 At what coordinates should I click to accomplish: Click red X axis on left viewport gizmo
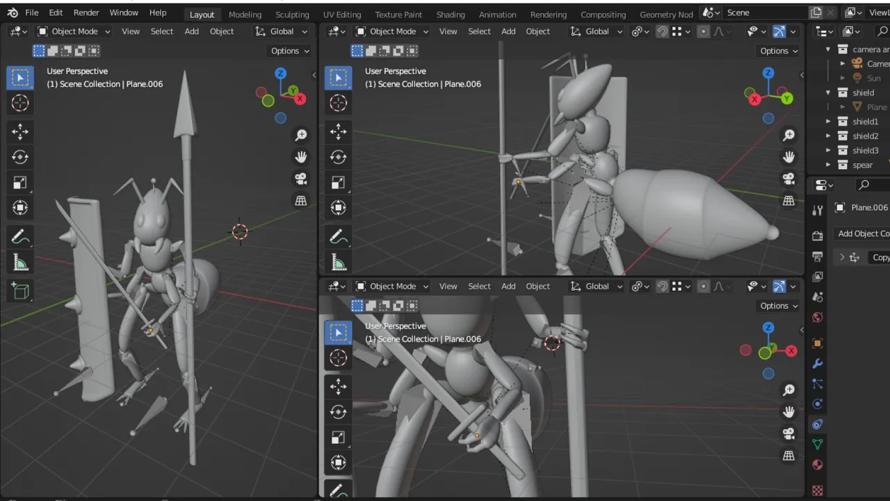click(300, 99)
